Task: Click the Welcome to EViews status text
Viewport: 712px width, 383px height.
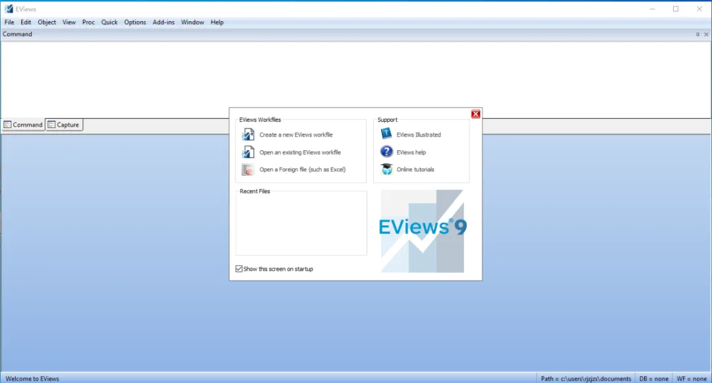Action: (x=32, y=378)
